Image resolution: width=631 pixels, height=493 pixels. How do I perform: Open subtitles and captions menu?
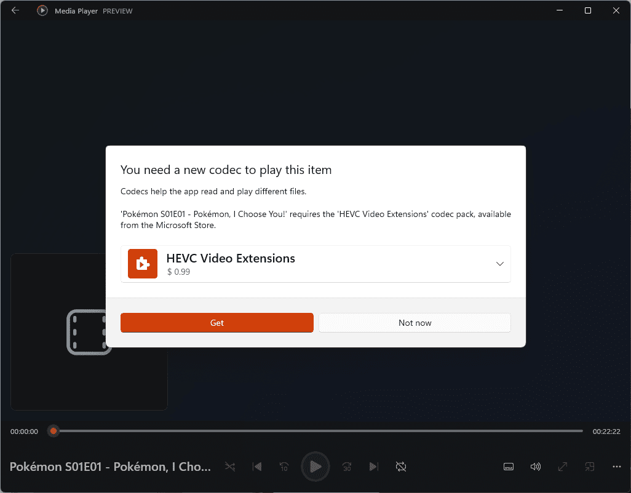pos(508,467)
